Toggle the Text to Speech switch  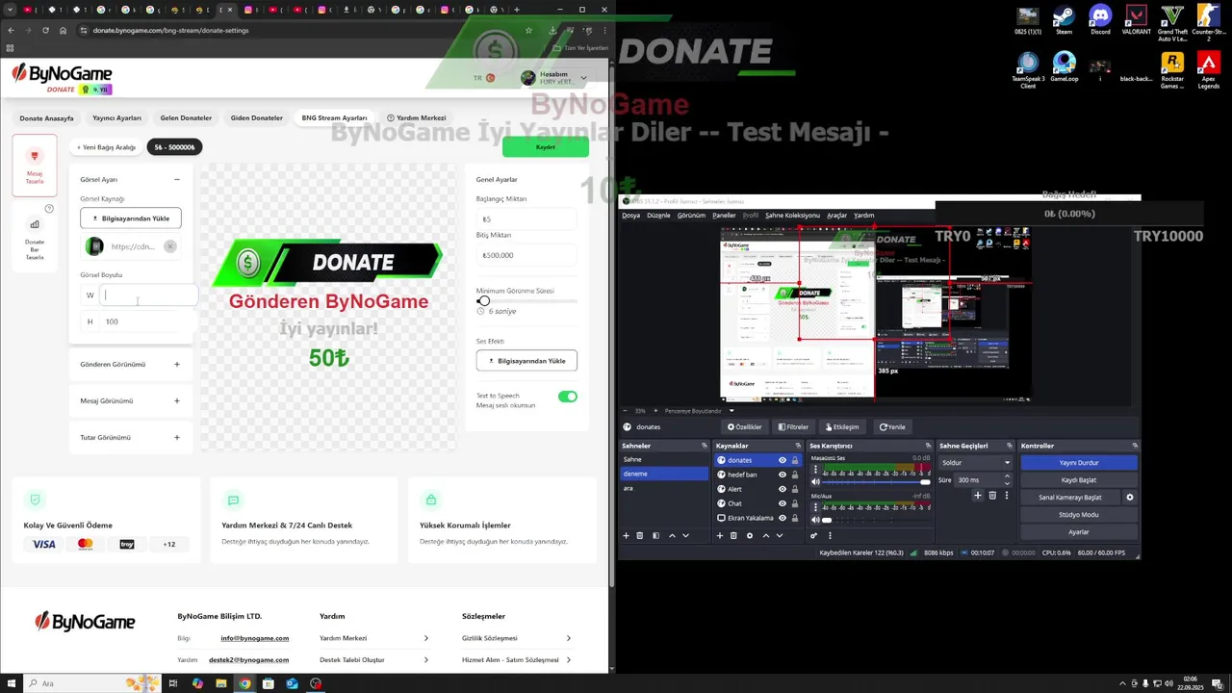pyautogui.click(x=567, y=397)
